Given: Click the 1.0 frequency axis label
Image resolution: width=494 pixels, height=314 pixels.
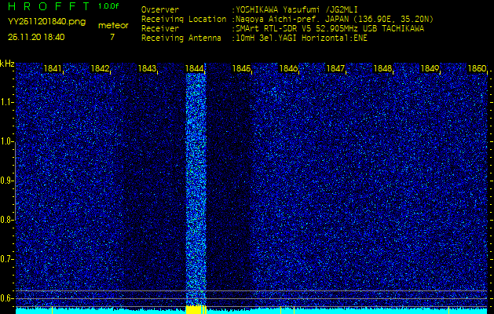Looking at the screenshot, I should 6,141.
